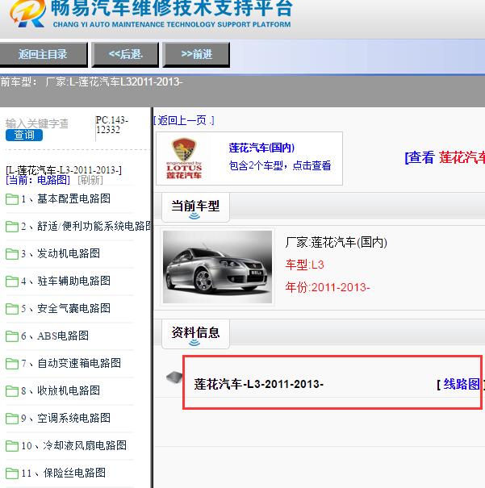Open folder icon beside ABS电路图

(x=12, y=336)
